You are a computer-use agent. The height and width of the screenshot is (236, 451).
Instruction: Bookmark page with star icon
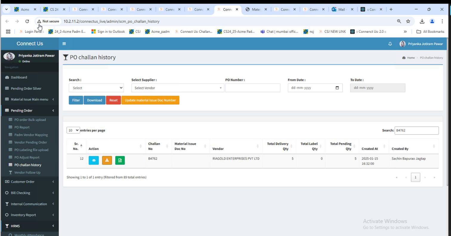pyautogui.click(x=408, y=21)
